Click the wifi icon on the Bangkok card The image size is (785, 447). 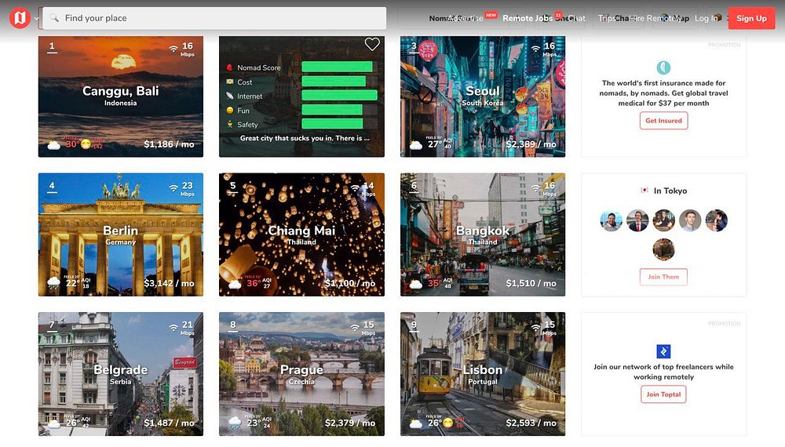click(x=535, y=188)
